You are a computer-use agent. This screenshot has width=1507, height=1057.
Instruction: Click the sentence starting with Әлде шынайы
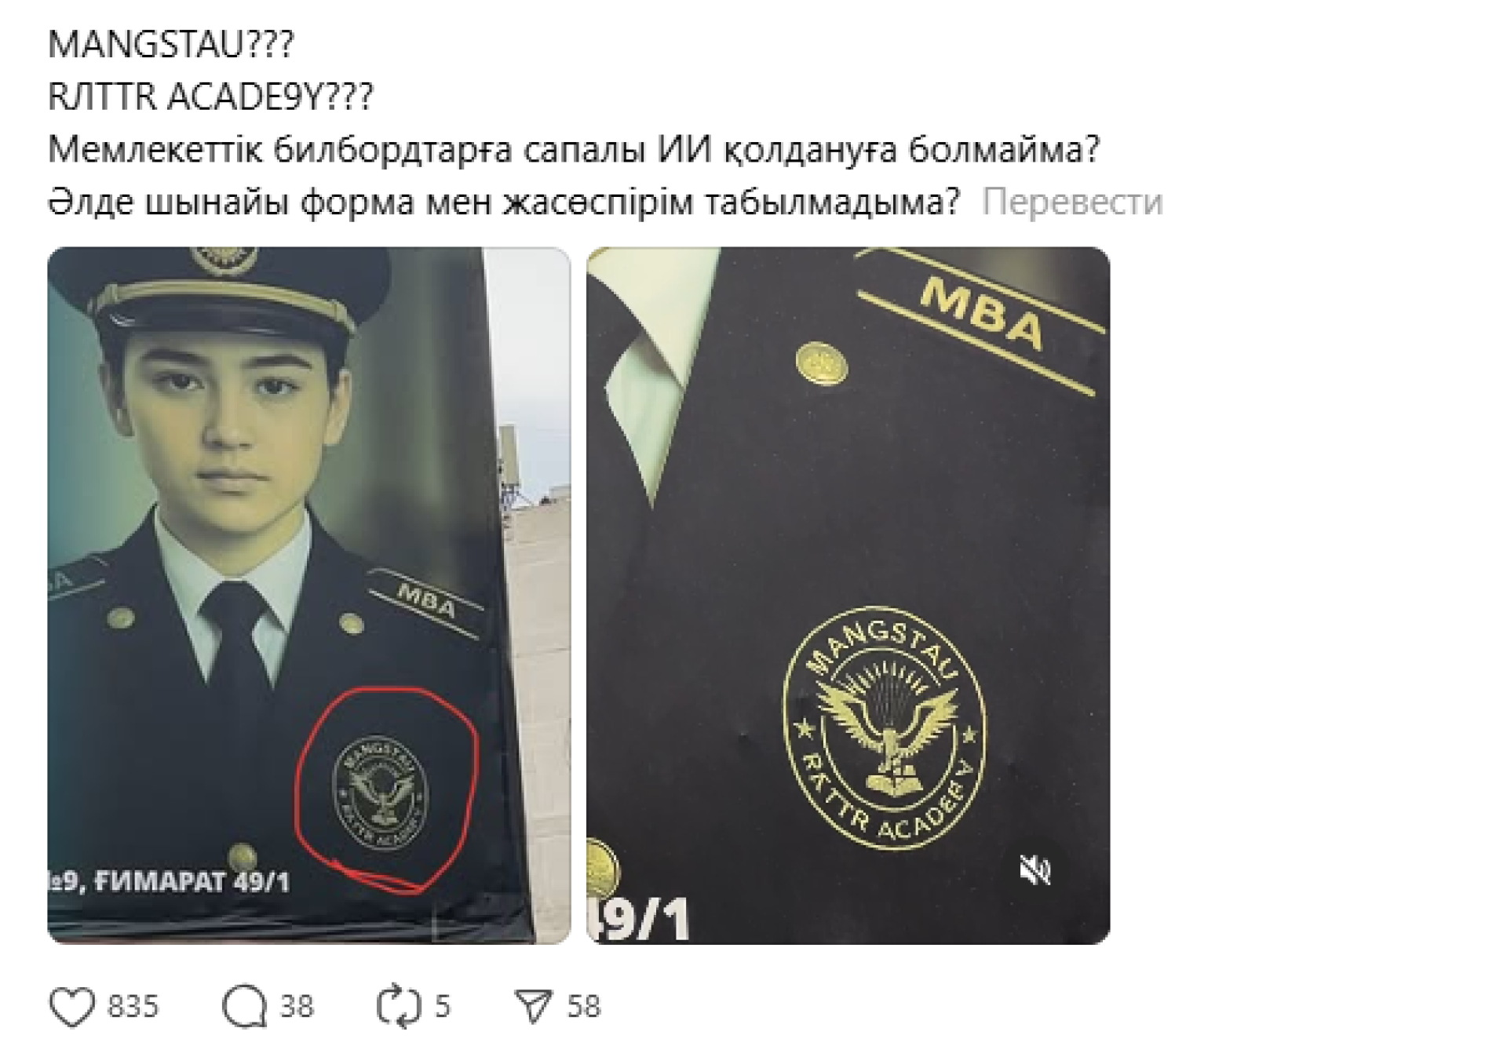[x=504, y=202]
